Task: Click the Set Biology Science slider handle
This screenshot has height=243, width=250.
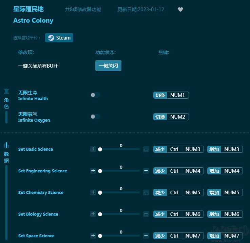Action: [x=100, y=214]
